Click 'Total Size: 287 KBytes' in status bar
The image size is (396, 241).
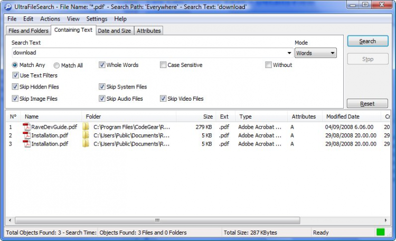pyautogui.click(x=250, y=233)
